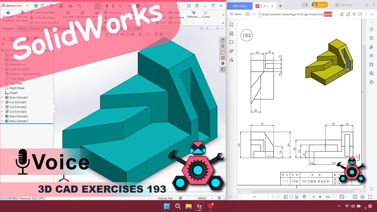Select the Mirror feature tool
377x212 pixels.
pos(175,23)
